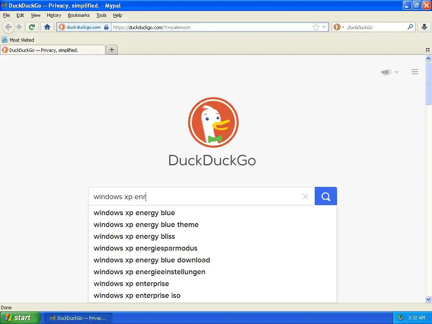This screenshot has height=324, width=432.
Task: Open the Help menu
Action: [117, 15]
